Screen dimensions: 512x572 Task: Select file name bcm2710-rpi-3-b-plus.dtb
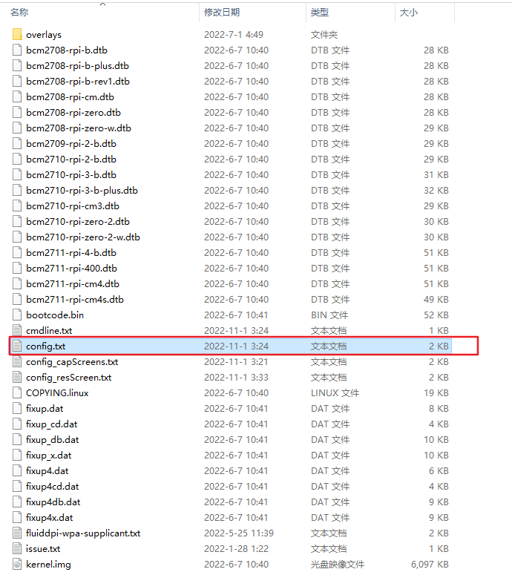pos(82,191)
